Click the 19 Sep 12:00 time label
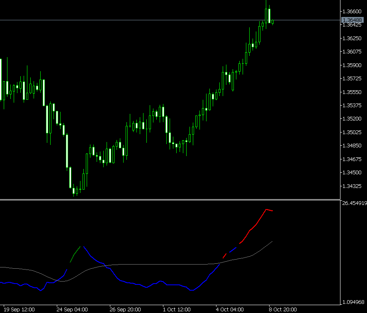The height and width of the screenshot is (313, 367). [19, 310]
